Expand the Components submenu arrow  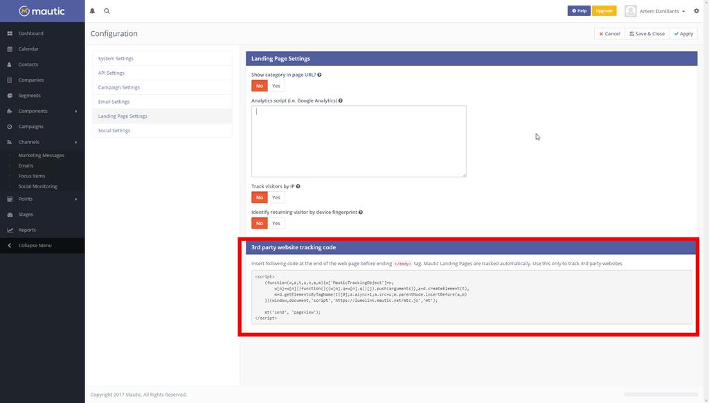76,111
